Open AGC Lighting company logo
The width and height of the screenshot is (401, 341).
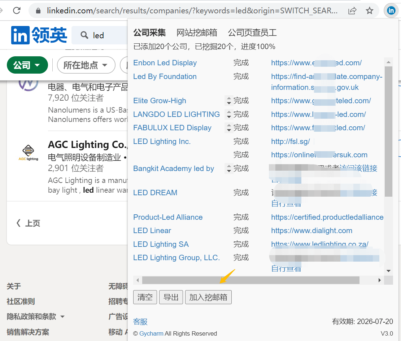29,153
